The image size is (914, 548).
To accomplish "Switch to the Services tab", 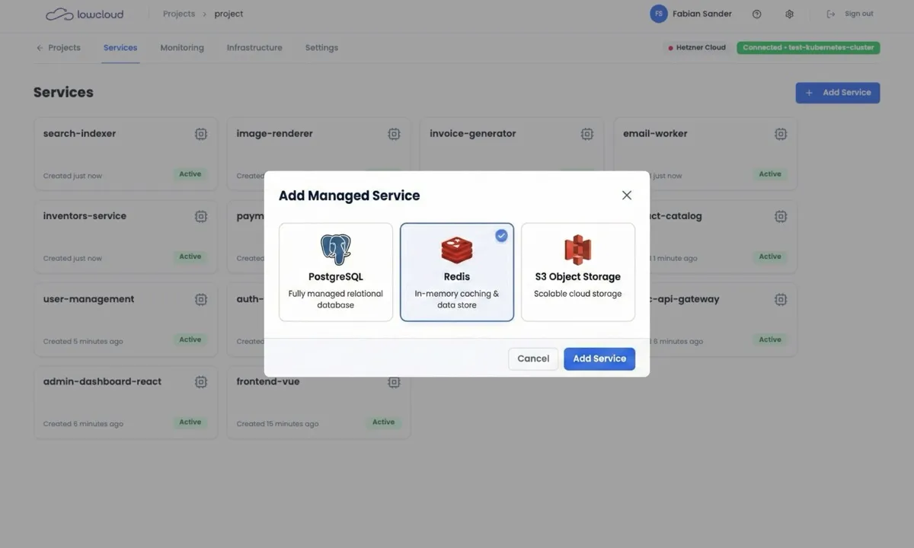I will 120,47.
